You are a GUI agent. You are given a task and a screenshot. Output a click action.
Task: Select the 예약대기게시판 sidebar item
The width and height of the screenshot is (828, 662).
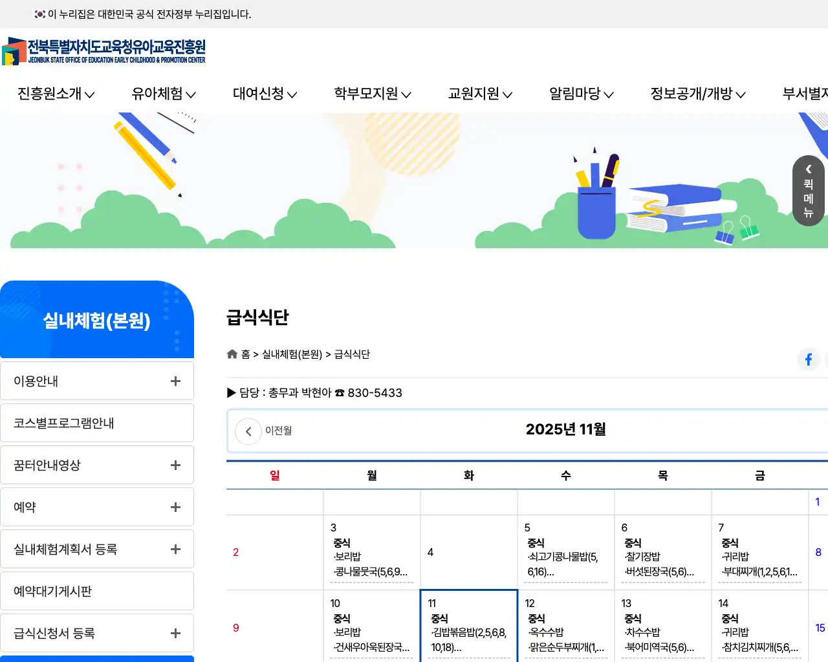coord(97,591)
